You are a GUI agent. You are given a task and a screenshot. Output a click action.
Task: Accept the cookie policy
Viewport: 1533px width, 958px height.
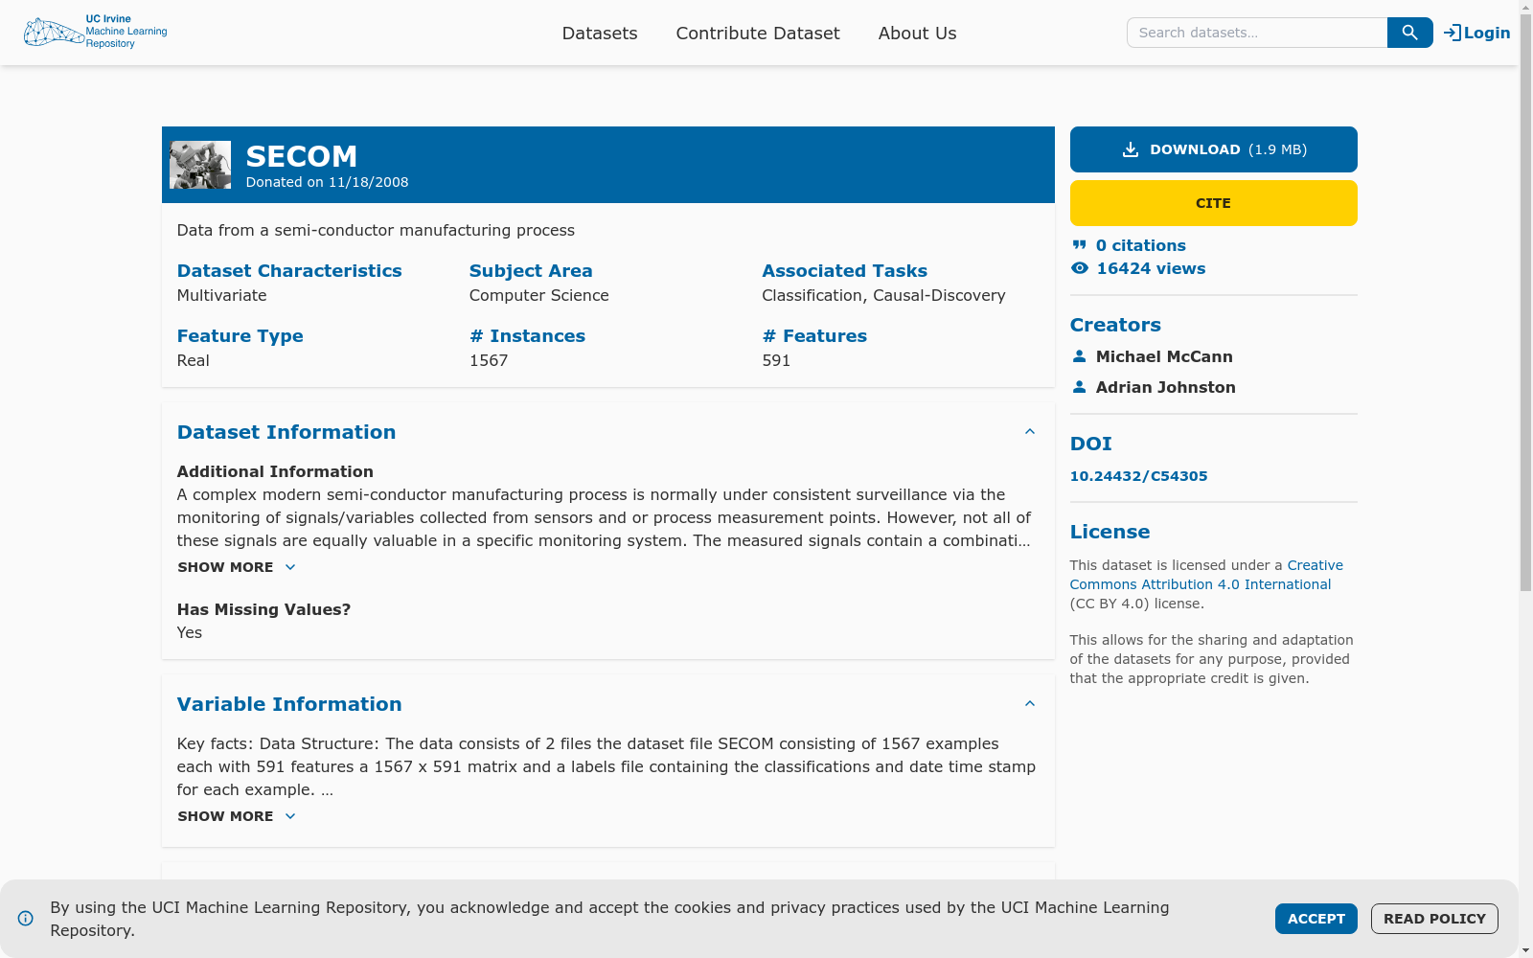pyautogui.click(x=1316, y=919)
